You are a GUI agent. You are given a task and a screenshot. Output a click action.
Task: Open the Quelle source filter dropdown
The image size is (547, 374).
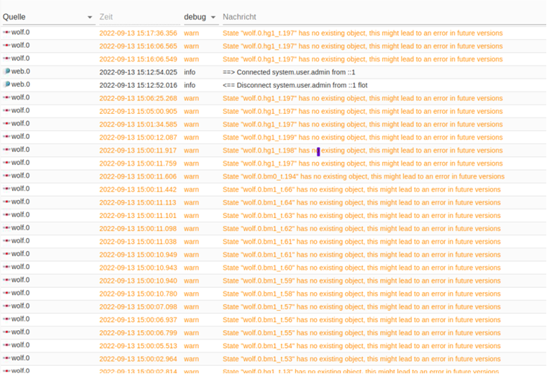[48, 17]
